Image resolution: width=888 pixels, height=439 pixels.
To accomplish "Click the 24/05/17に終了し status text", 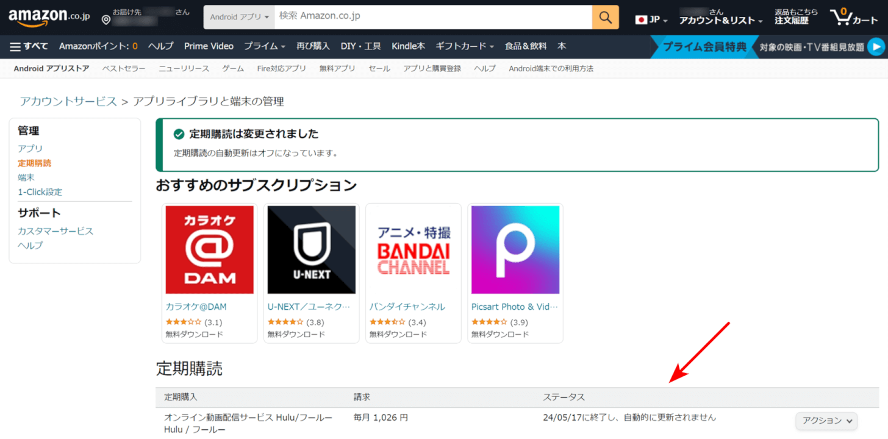I will (629, 418).
